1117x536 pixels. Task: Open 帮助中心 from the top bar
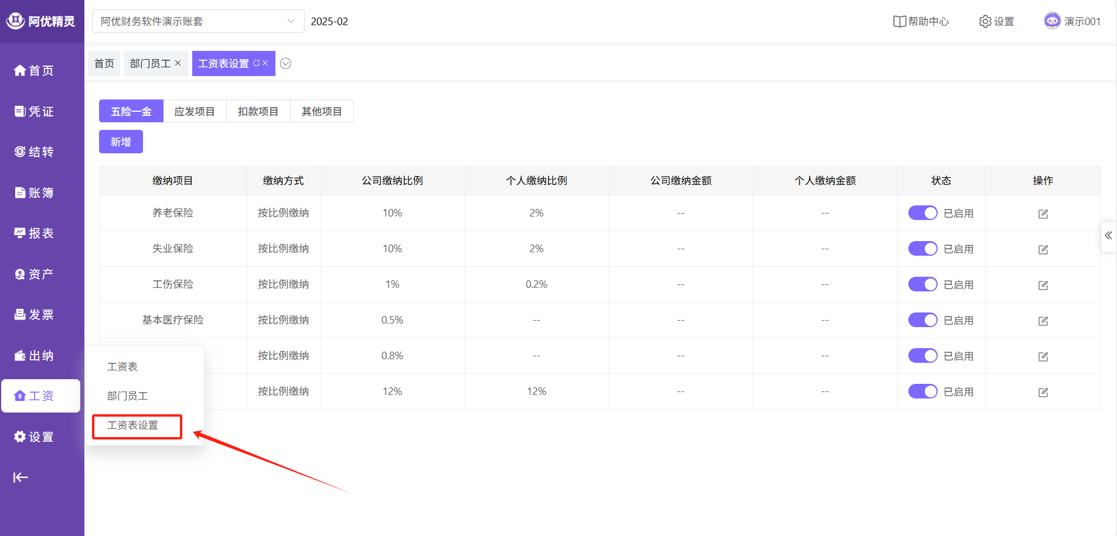pos(921,22)
